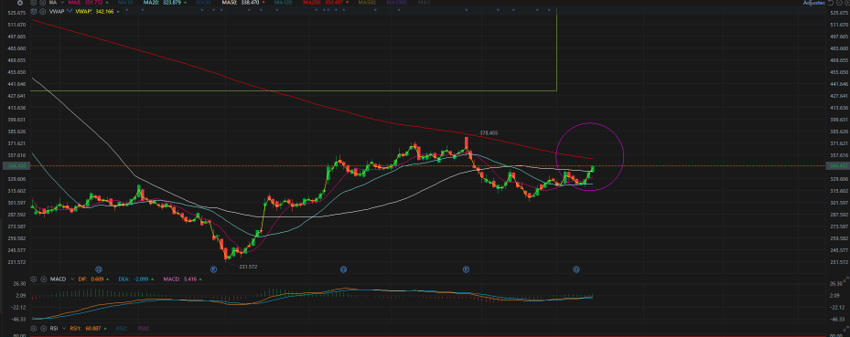Open the first event marker on the time axis
Screen dimensions: 850x337
point(98,269)
